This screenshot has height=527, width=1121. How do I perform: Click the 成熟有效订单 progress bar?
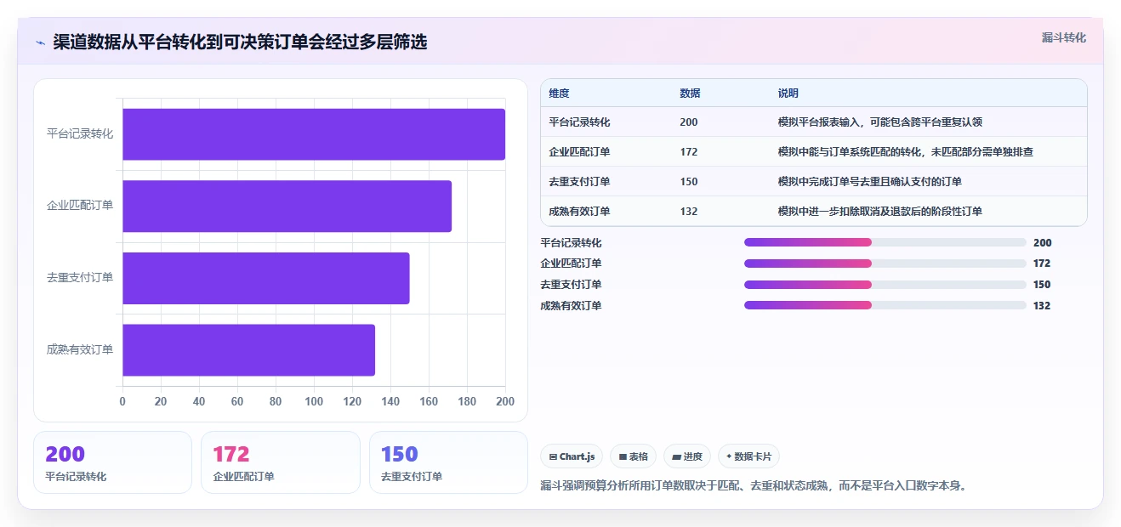[885, 305]
